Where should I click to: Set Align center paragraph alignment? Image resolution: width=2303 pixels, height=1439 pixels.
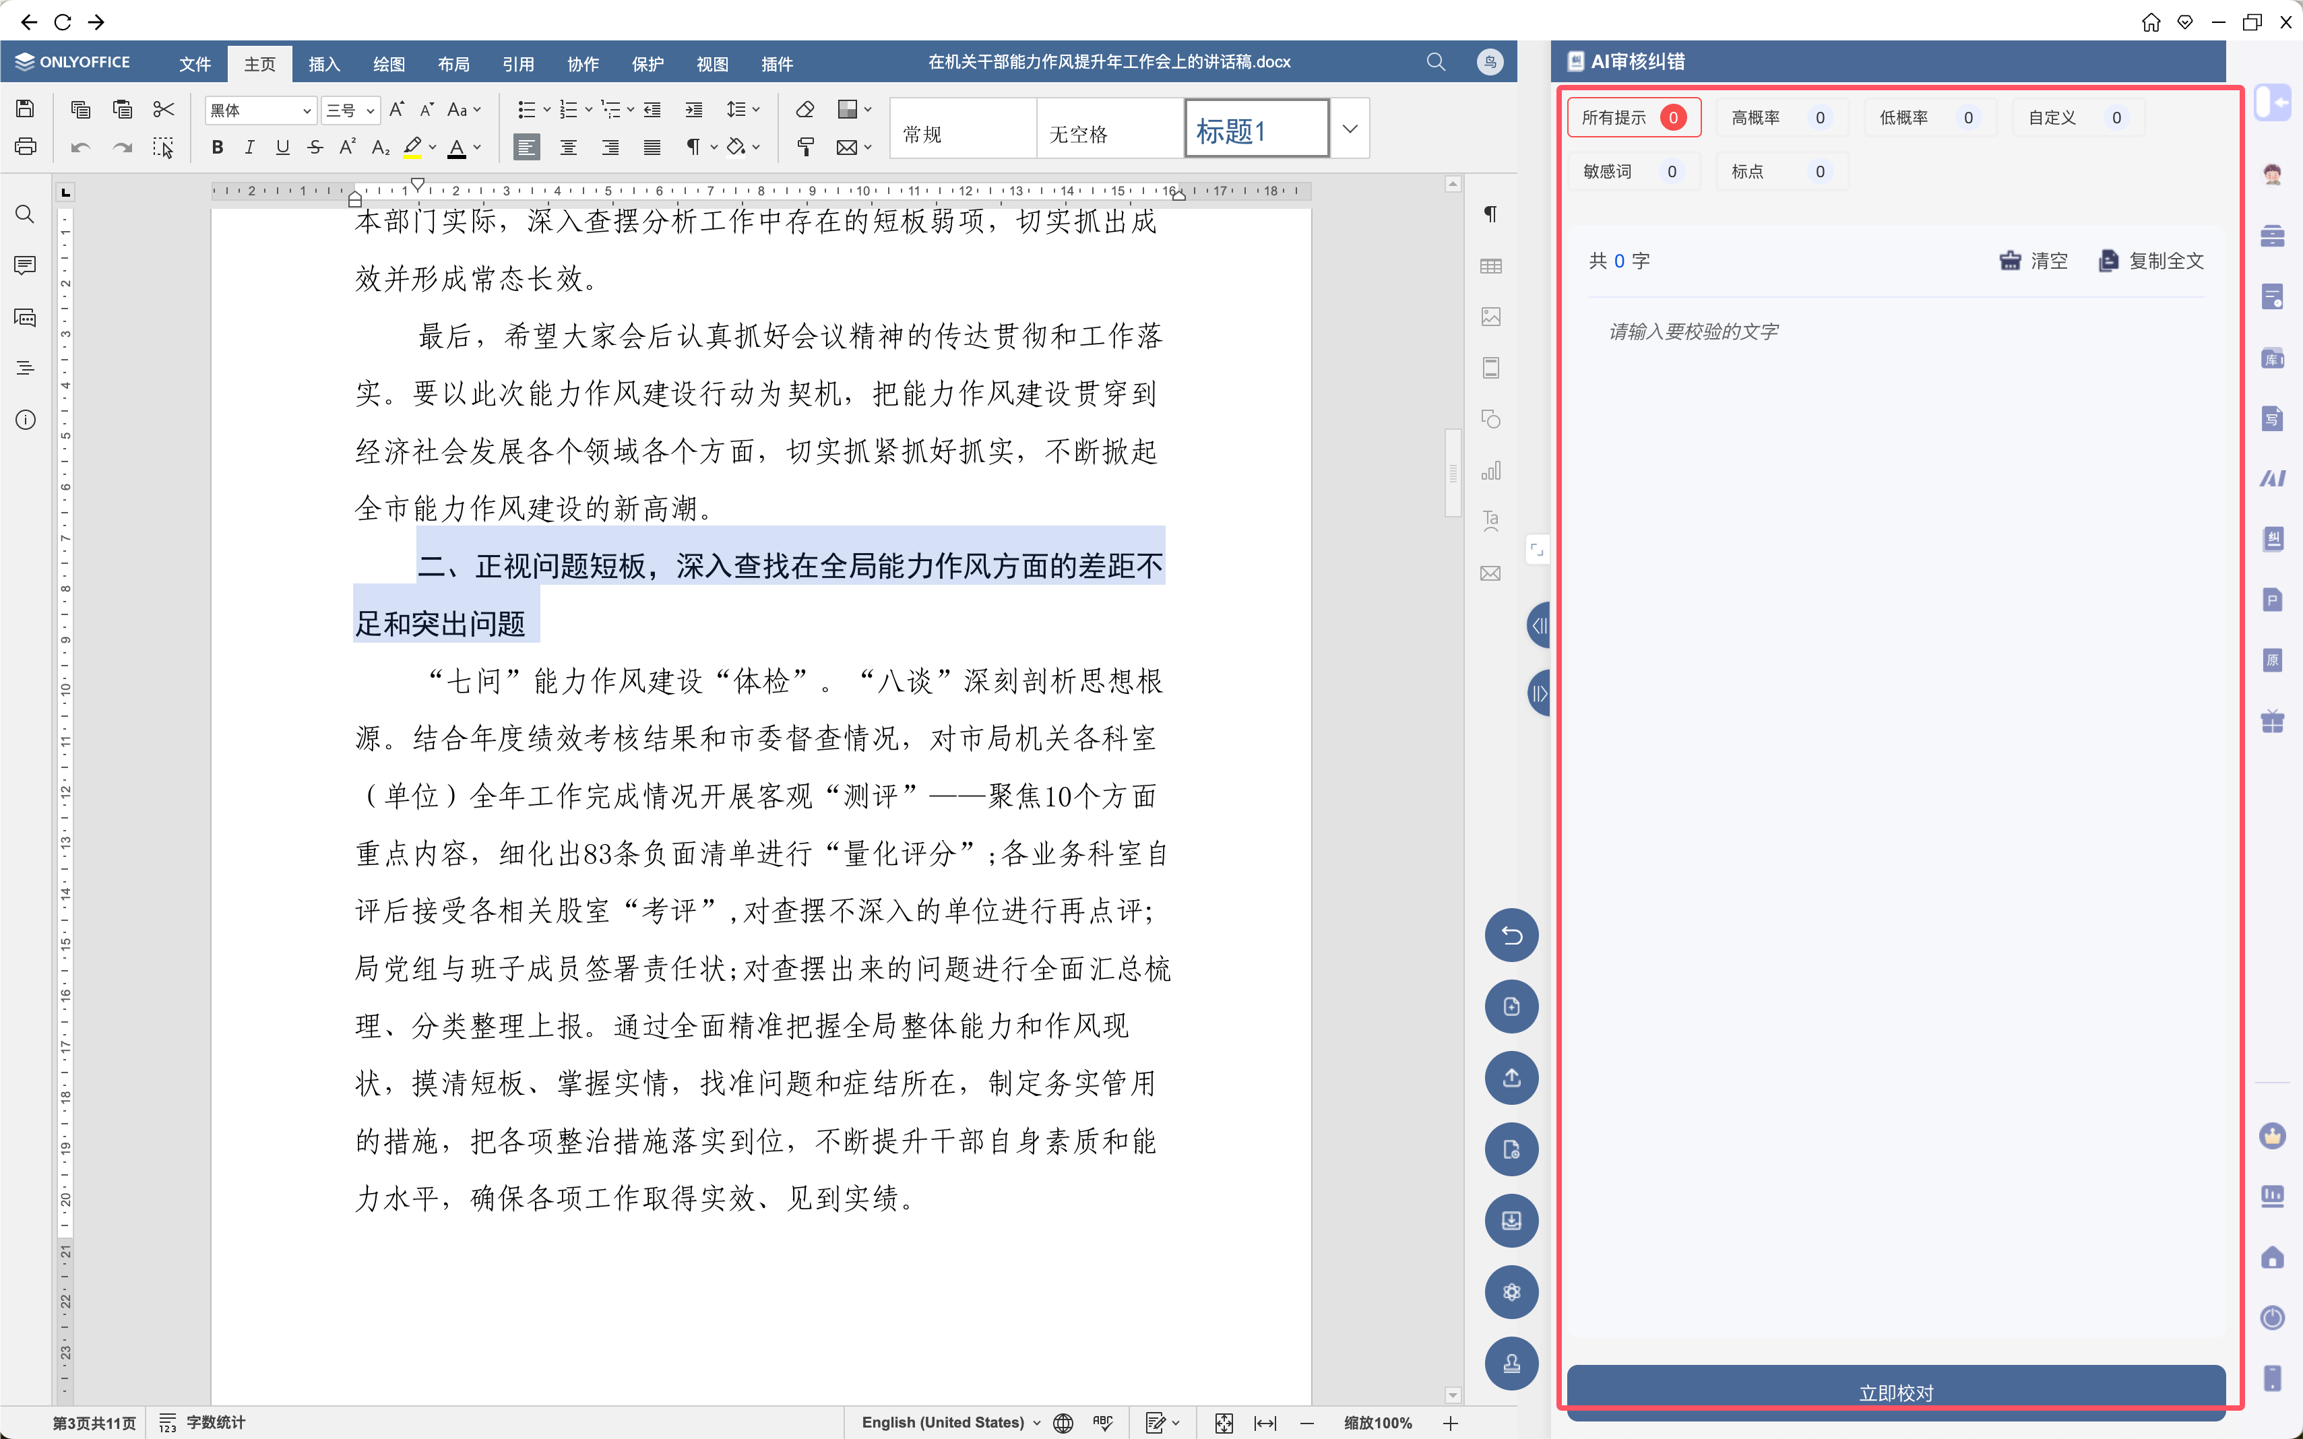(x=568, y=148)
